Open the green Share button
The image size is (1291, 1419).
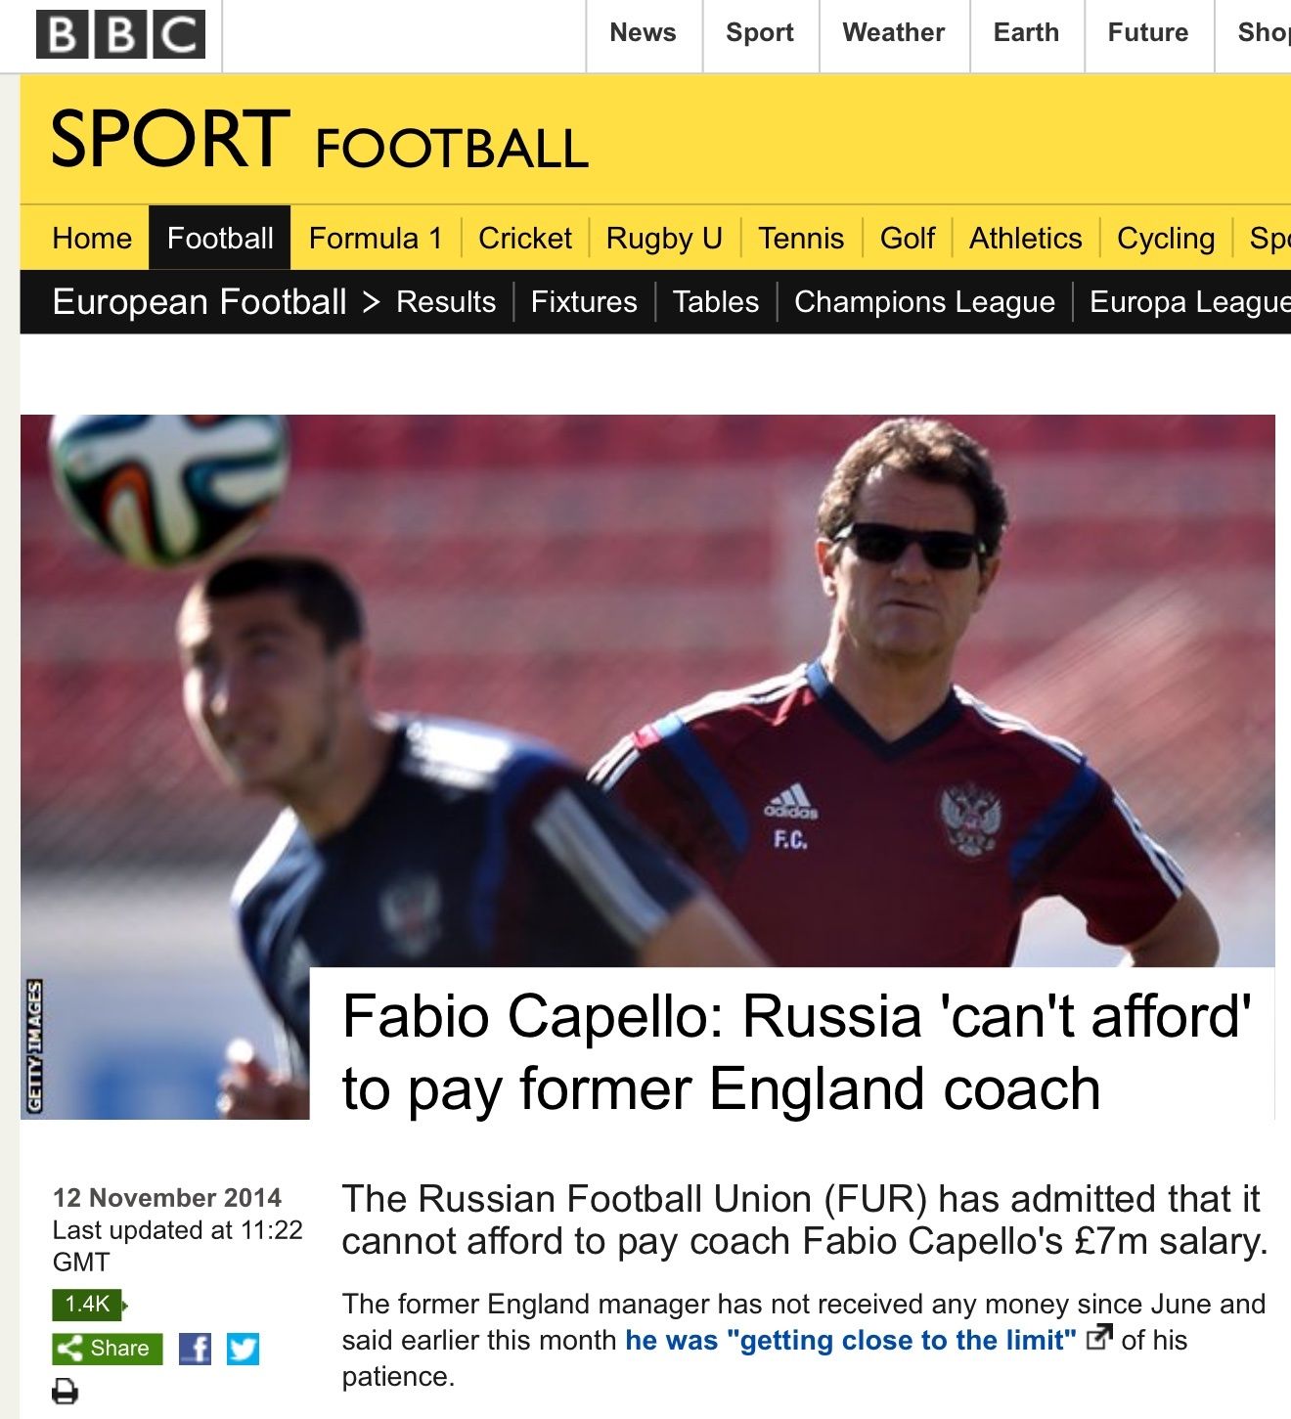click(108, 1349)
